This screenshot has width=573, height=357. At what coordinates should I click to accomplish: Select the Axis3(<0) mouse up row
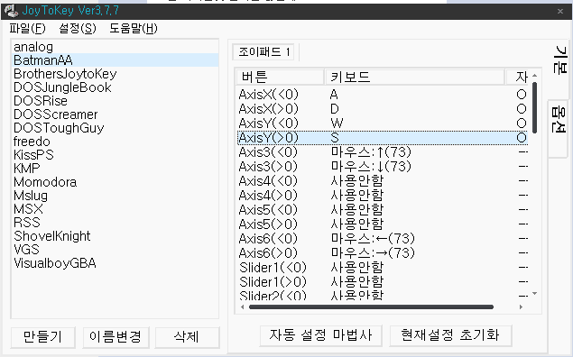click(x=383, y=151)
